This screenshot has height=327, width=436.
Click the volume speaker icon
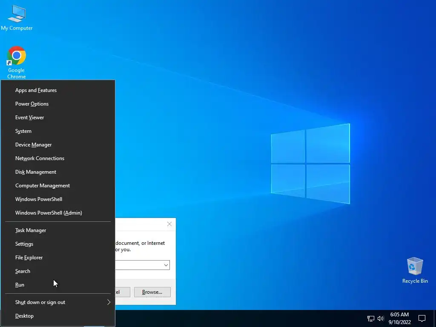381,318
